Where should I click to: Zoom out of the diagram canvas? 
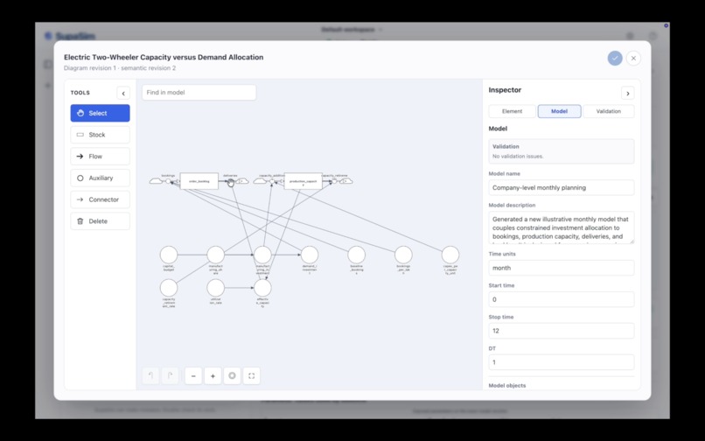coord(193,375)
